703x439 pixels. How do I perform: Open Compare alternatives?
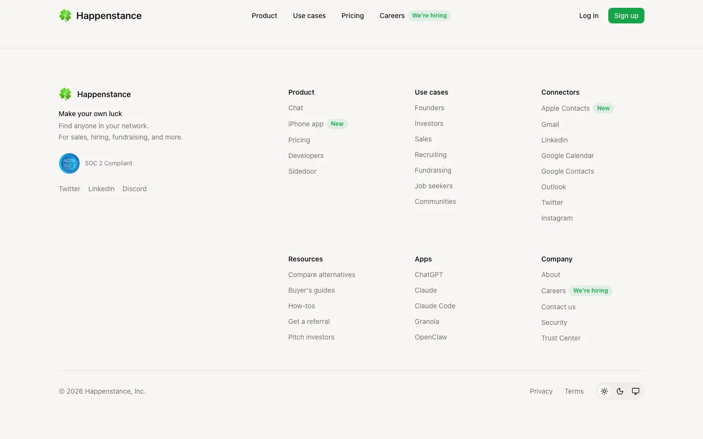[x=322, y=275]
